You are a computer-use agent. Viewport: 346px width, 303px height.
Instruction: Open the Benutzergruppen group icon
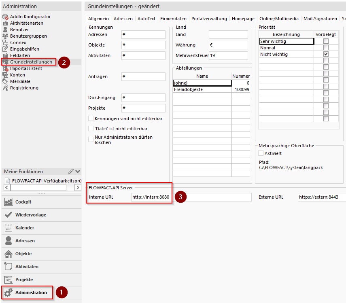(x=5, y=36)
